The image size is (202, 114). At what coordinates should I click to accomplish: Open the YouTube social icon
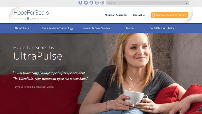pos(91,3)
